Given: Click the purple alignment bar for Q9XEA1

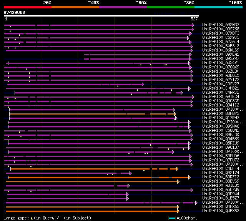Looking at the screenshot, I should 137,55.
